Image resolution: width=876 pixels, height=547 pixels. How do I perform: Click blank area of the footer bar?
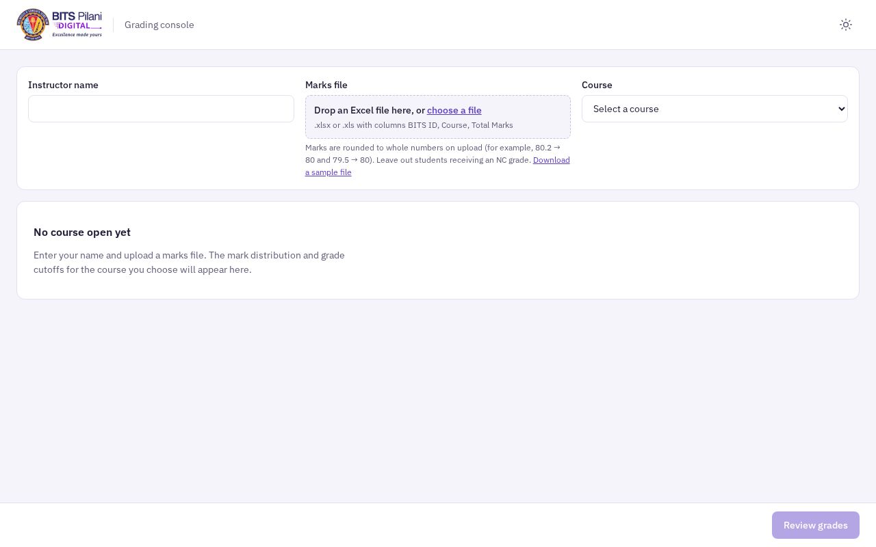pyautogui.click(x=383, y=525)
